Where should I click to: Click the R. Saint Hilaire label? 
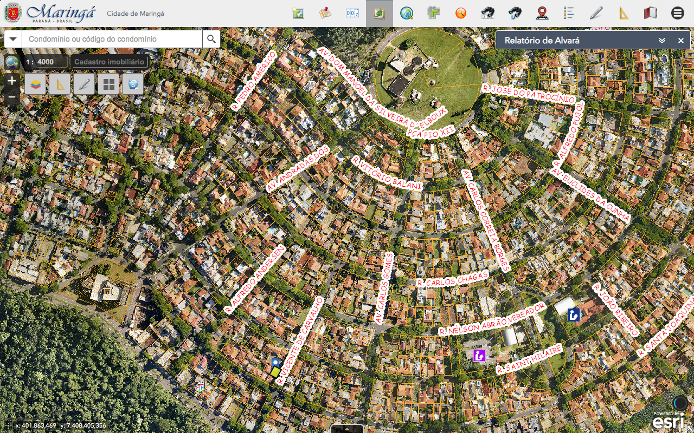tap(529, 359)
